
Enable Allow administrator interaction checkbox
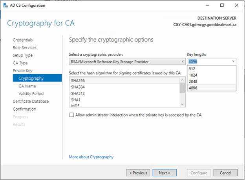[x=71, y=115]
